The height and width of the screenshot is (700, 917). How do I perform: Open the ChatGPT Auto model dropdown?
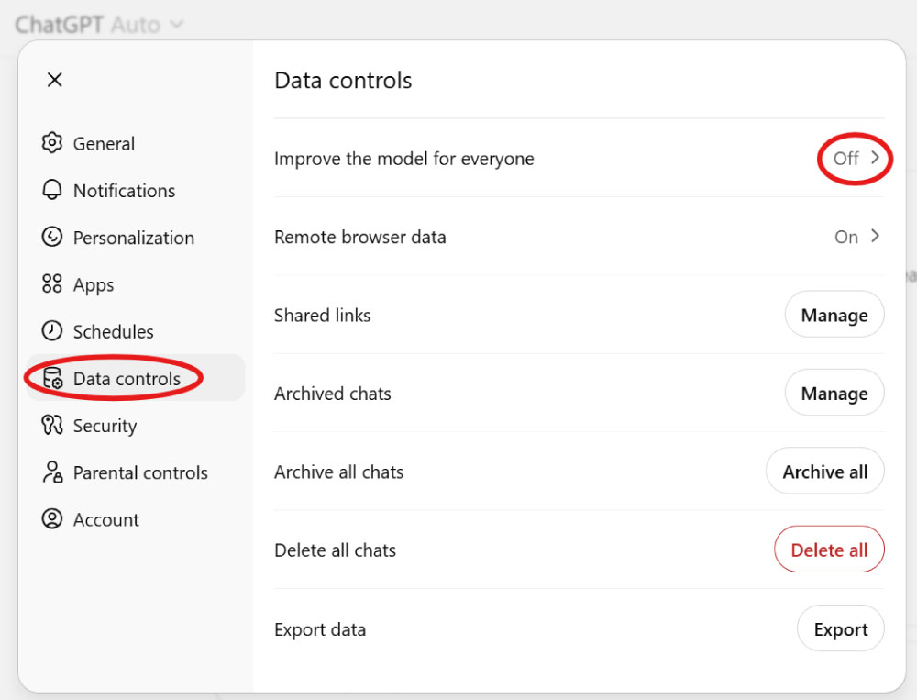96,24
